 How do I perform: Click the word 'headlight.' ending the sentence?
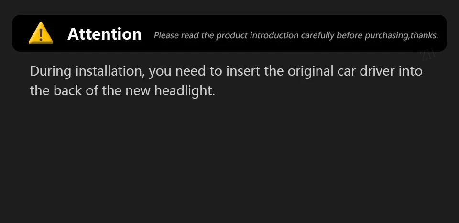coord(185,90)
